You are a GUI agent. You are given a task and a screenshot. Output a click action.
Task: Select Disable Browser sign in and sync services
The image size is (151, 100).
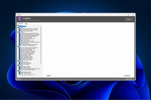coord(29,33)
